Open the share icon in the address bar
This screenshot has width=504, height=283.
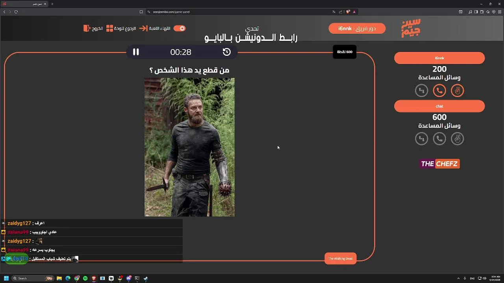341,12
